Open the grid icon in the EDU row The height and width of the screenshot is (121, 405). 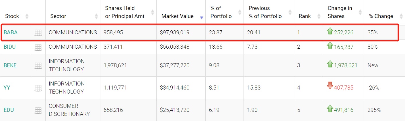(x=38, y=110)
